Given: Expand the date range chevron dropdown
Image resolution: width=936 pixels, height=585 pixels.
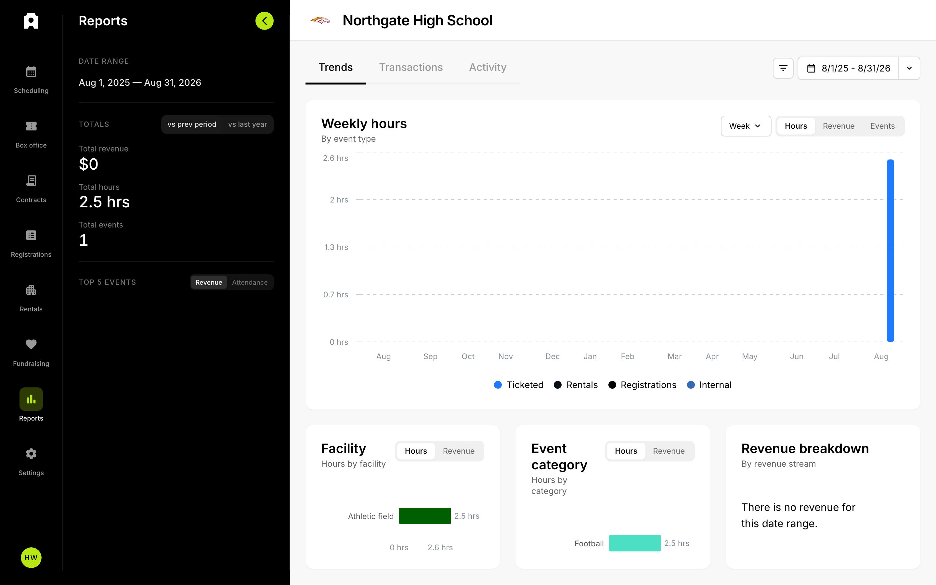Looking at the screenshot, I should (x=909, y=68).
